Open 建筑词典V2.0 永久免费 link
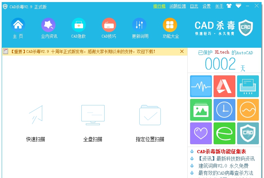 (223, 166)
